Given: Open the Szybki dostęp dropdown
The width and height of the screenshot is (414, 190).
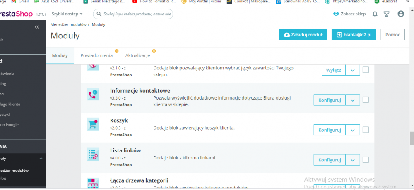Looking at the screenshot, I should tap(67, 14).
